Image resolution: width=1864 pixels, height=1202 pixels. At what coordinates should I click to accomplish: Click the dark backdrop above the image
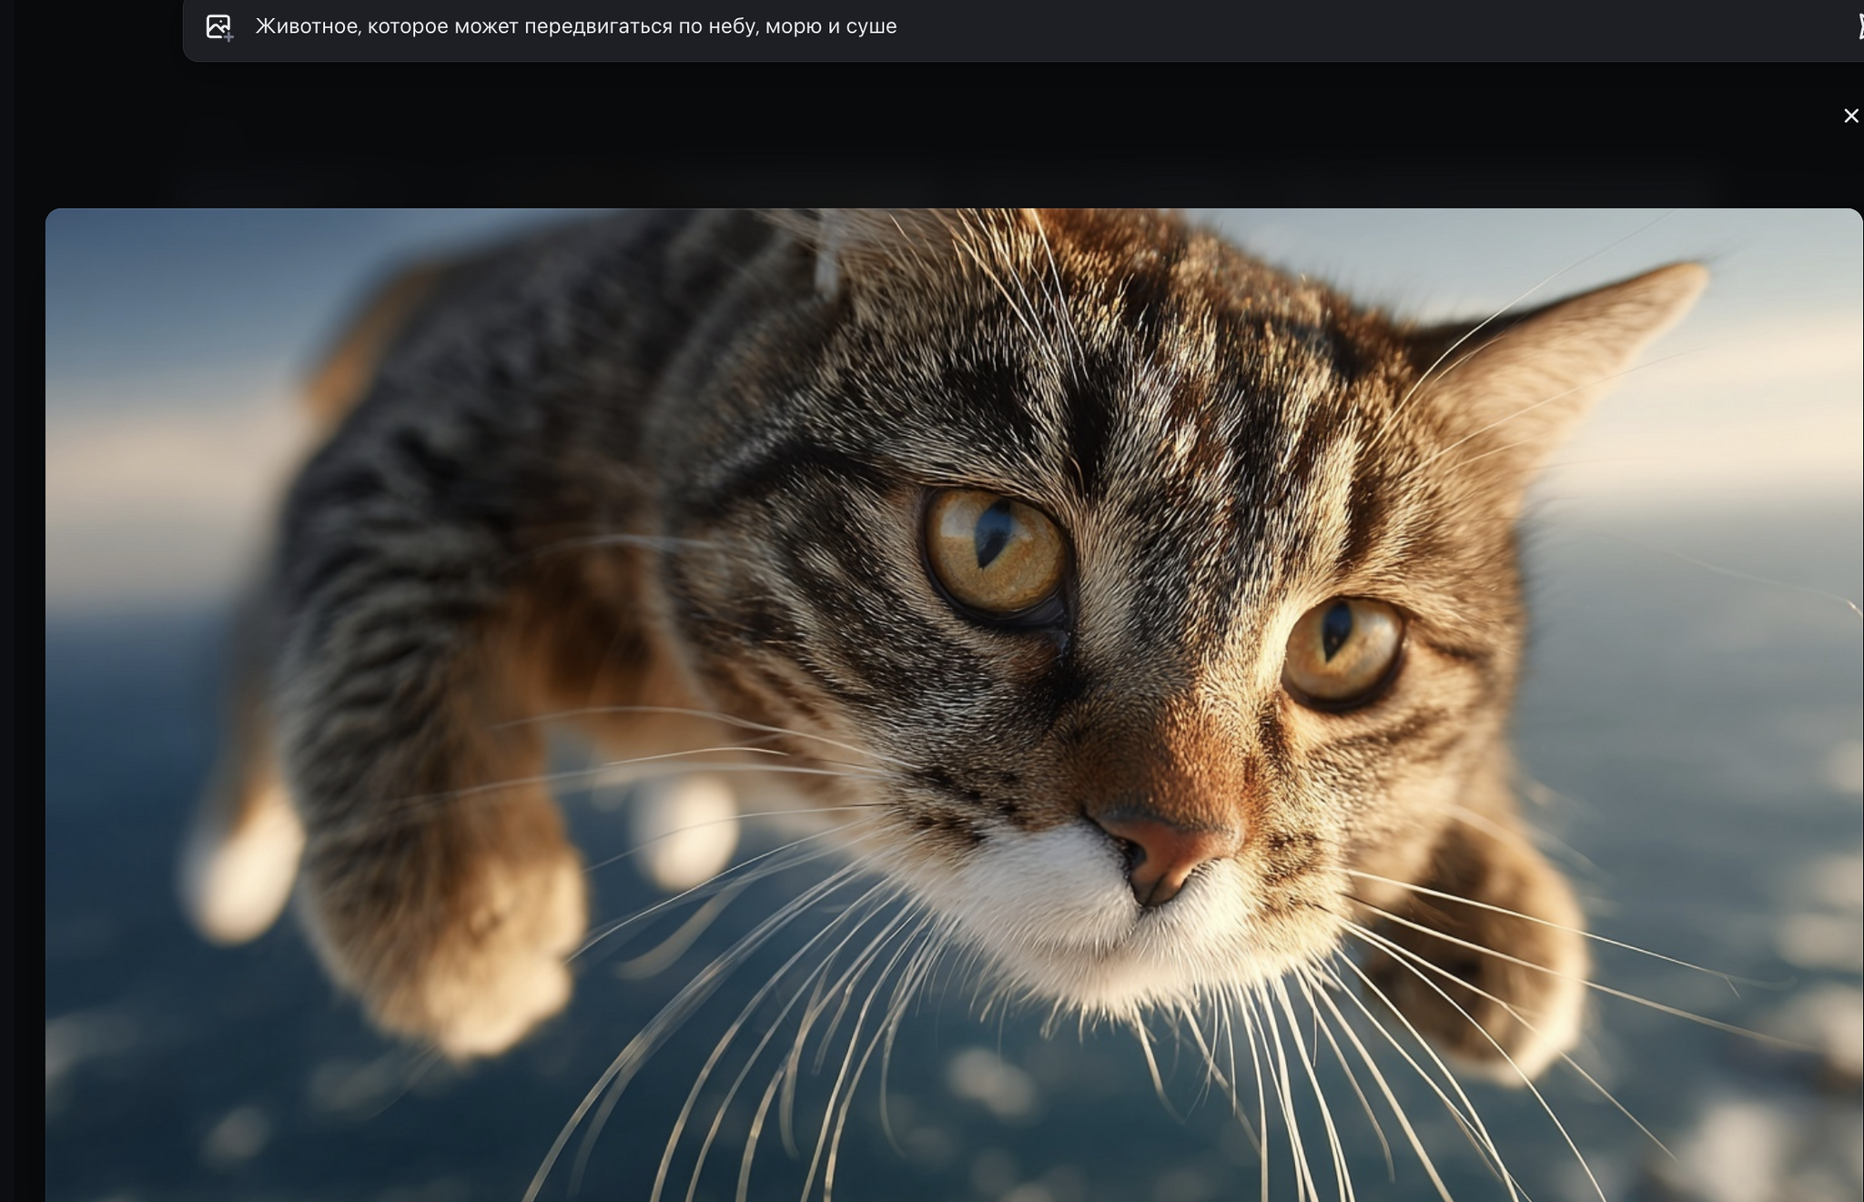pyautogui.click(x=910, y=136)
